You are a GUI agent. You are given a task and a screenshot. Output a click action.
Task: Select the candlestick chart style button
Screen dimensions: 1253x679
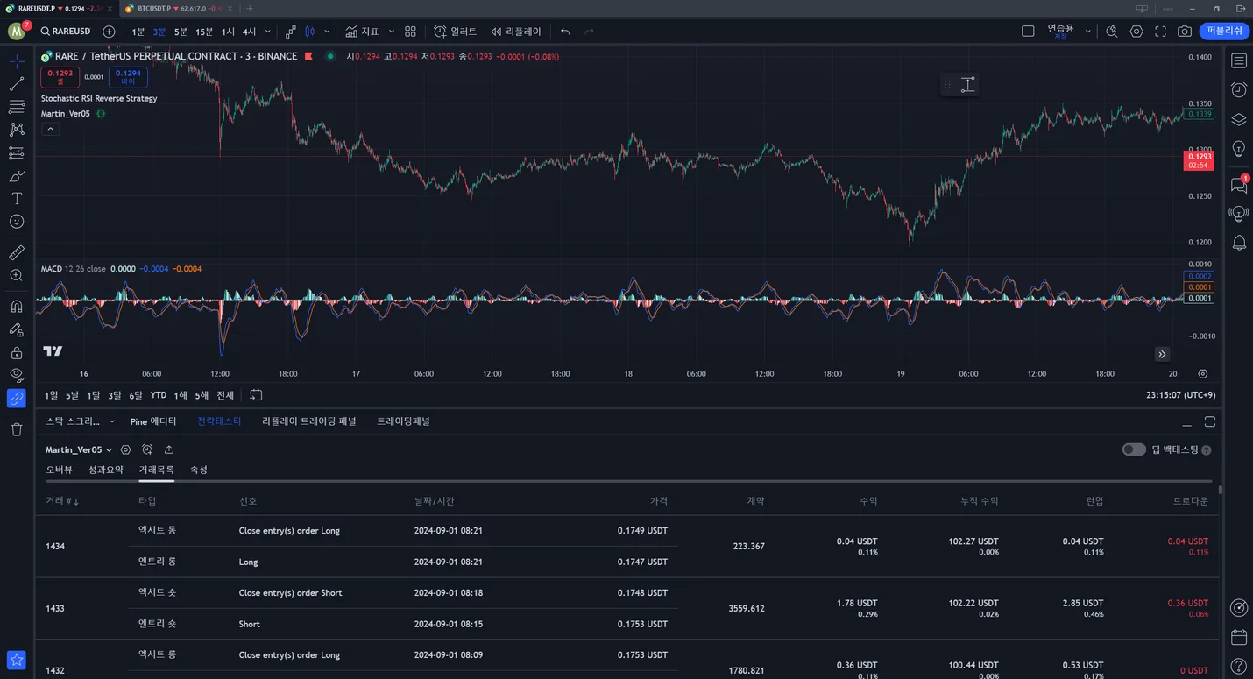point(309,32)
